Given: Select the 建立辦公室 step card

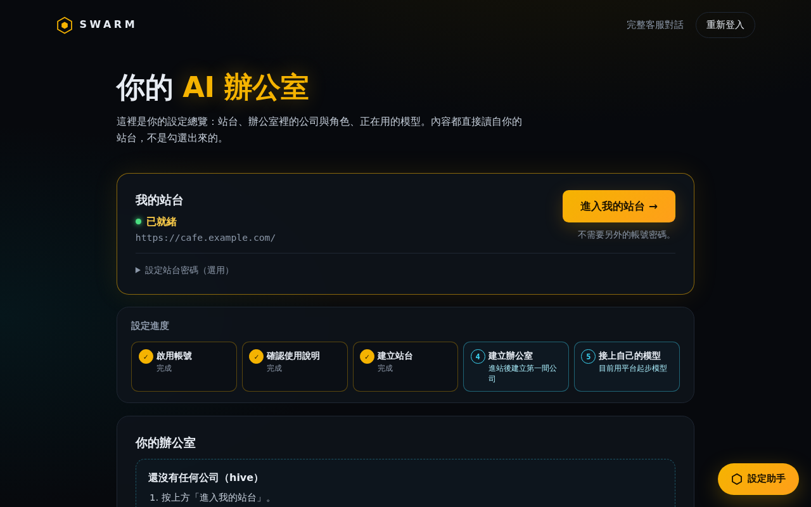Looking at the screenshot, I should (516, 366).
